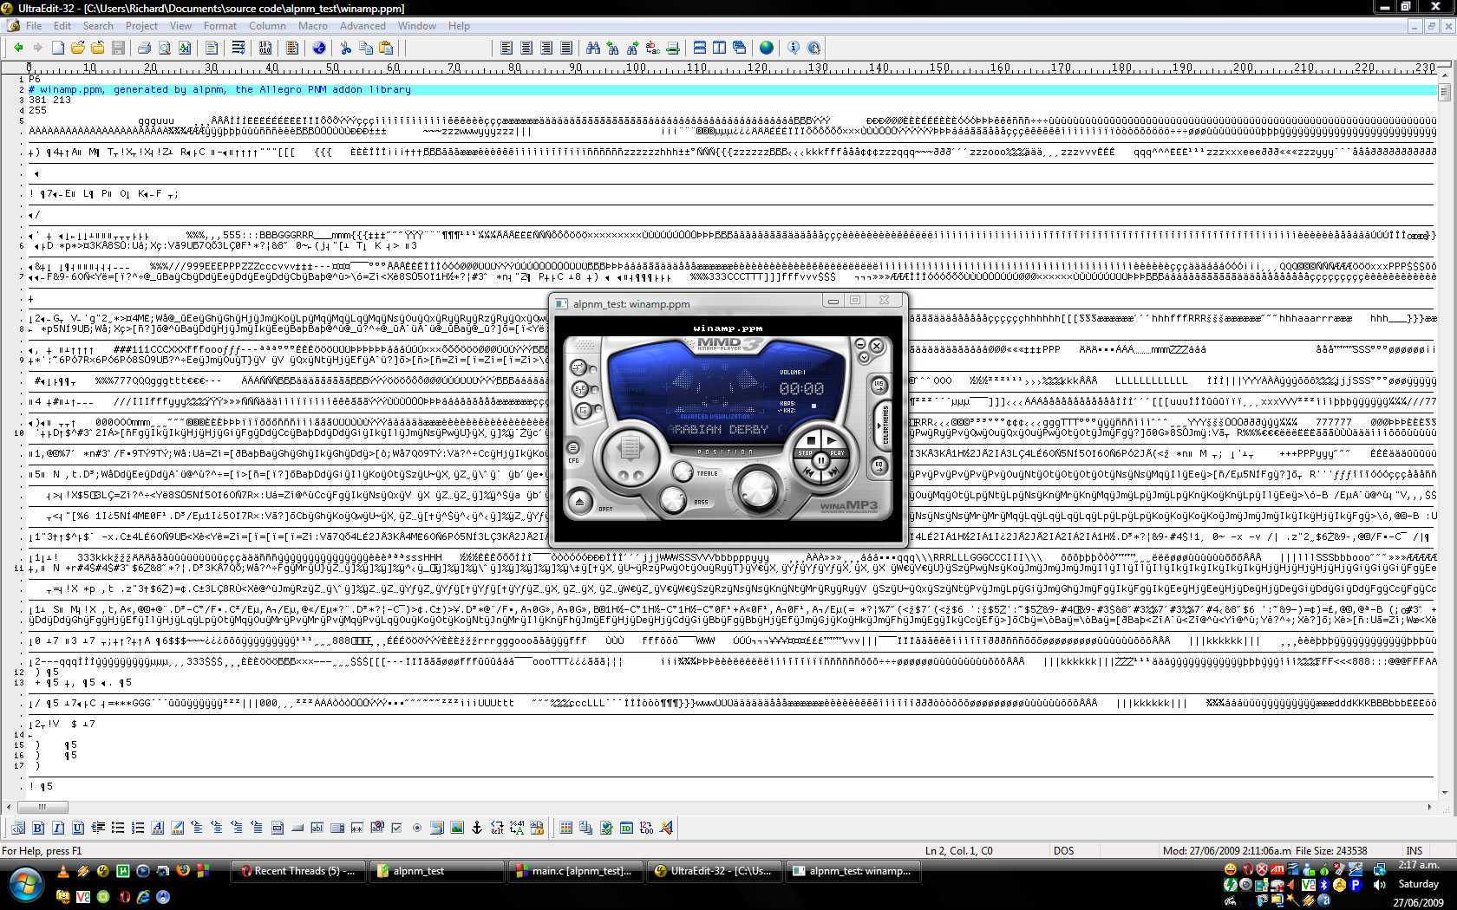Click the Italic HTML tag icon

(x=58, y=828)
